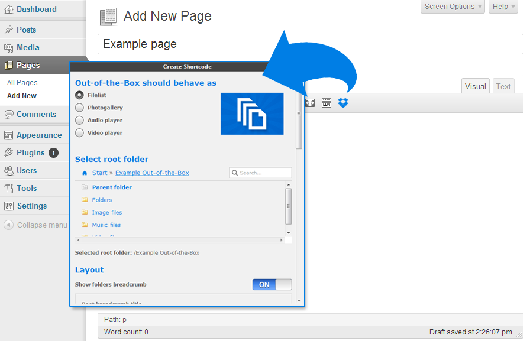Image resolution: width=530 pixels, height=341 pixels.
Task: Click the Collapse menu arrow icon
Action: (x=8, y=225)
